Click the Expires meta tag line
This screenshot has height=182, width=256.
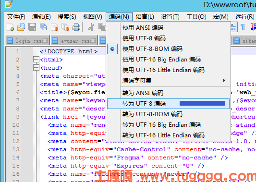pyautogui.click(x=126, y=166)
